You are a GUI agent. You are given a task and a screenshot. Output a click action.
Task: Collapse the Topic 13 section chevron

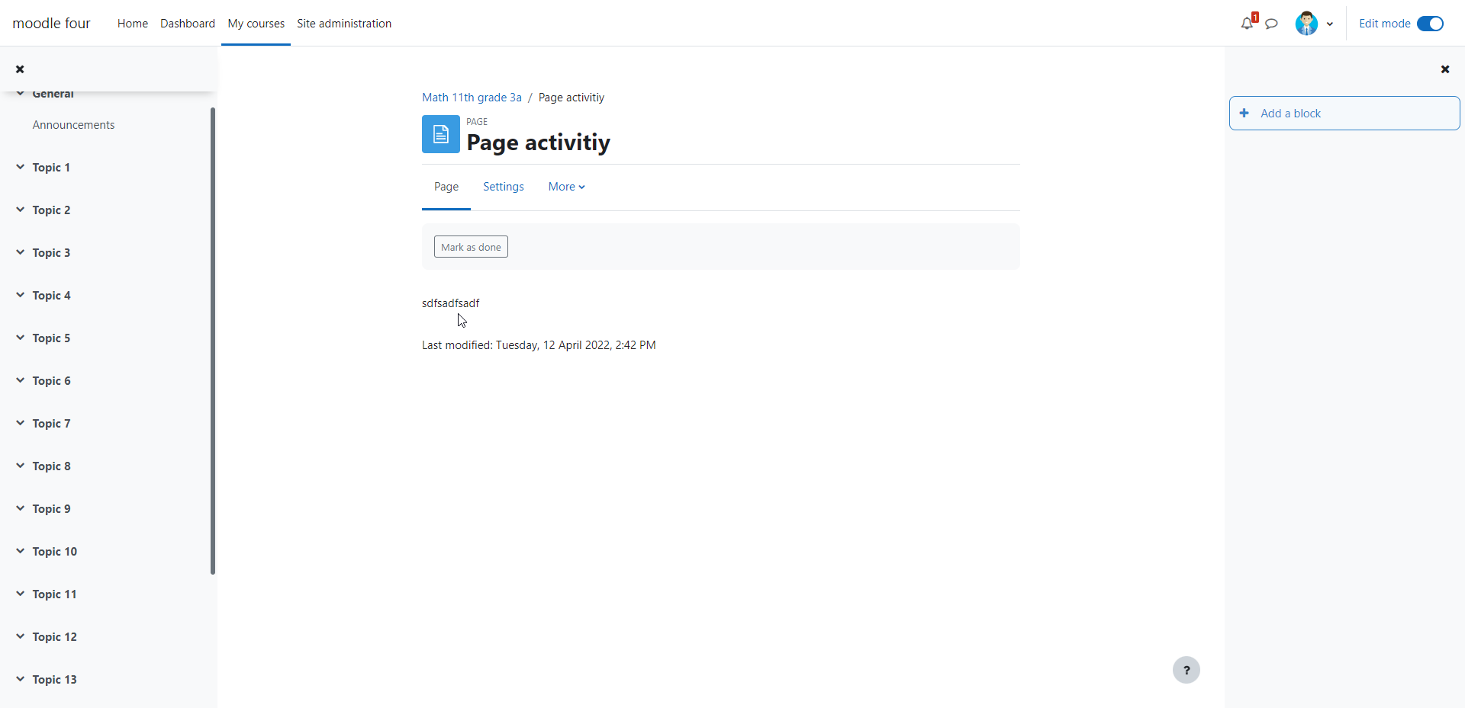point(20,679)
